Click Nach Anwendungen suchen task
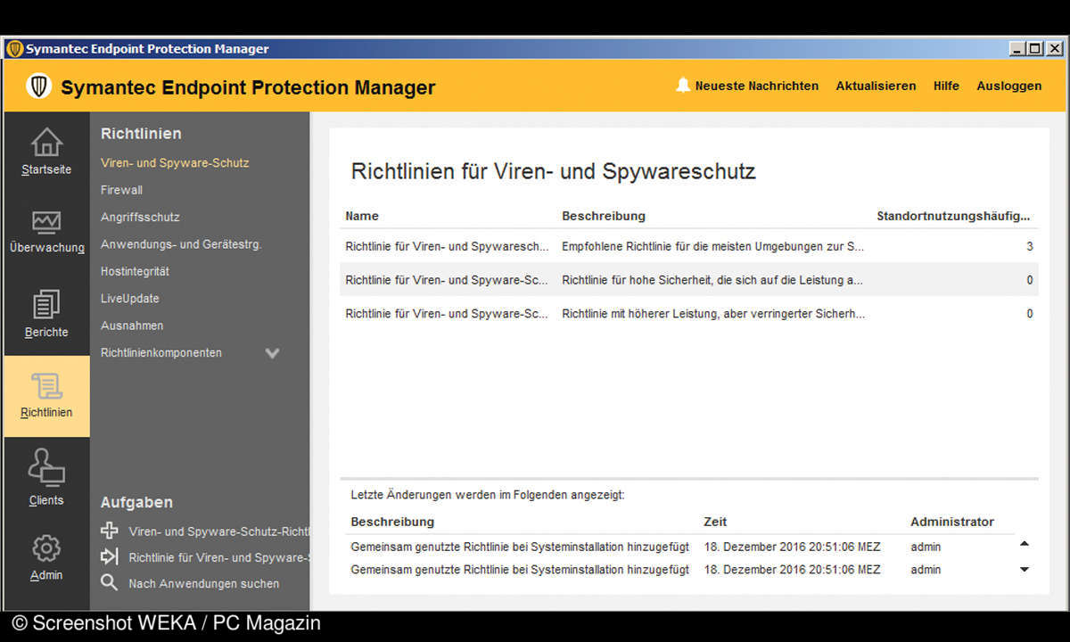Image resolution: width=1070 pixels, height=642 pixels. point(204,583)
